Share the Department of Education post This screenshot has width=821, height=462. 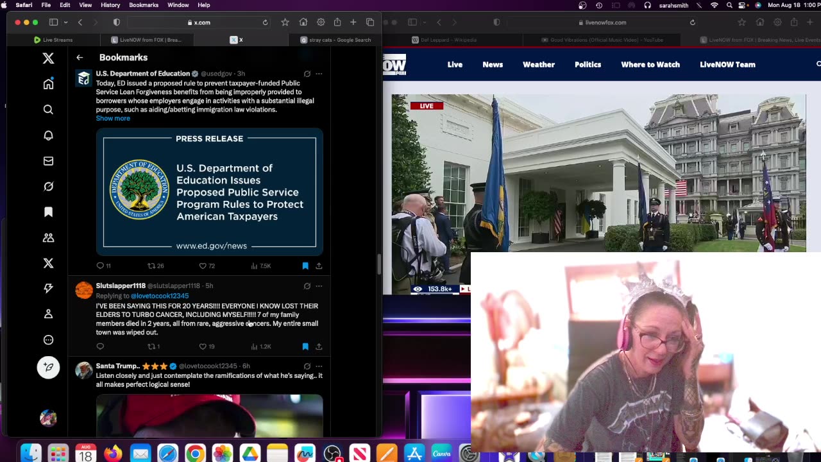pos(319,266)
